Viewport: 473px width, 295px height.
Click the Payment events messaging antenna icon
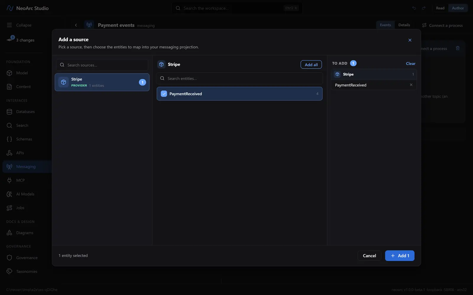coord(89,25)
